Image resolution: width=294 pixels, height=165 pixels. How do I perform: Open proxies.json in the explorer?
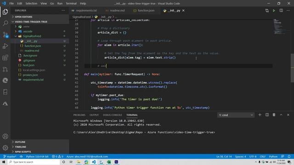click(x=30, y=75)
